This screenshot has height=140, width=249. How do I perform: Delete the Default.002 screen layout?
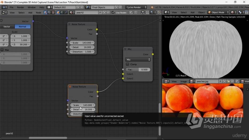82,7
